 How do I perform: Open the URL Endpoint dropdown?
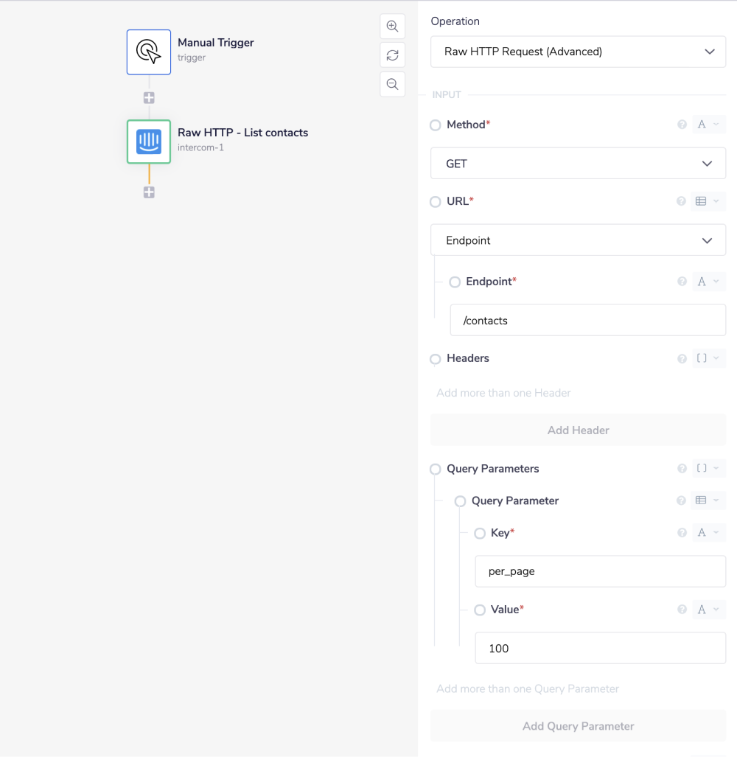(578, 240)
